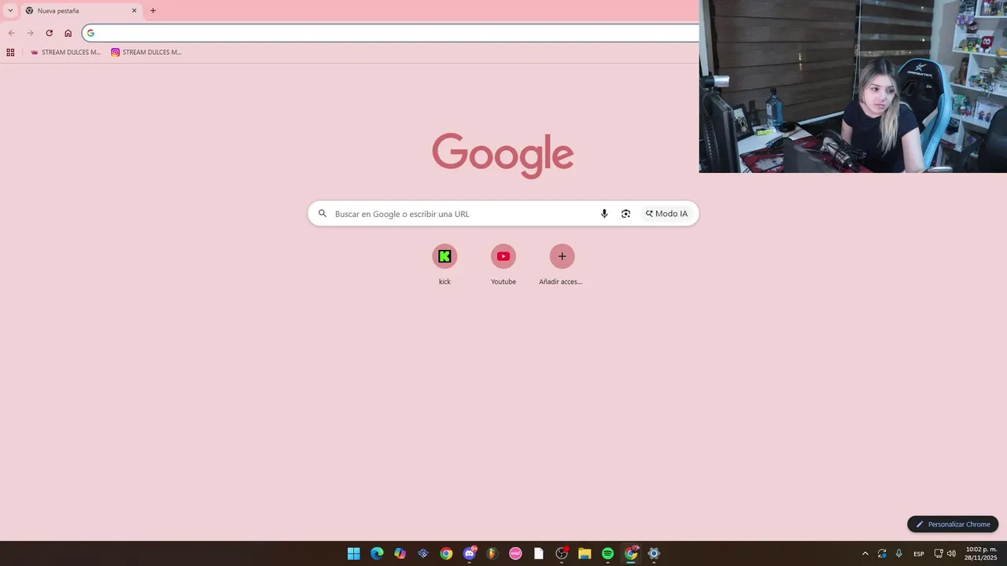Viewport: 1007px width, 566px height.
Task: Switch the ESP input language
Action: pos(919,554)
